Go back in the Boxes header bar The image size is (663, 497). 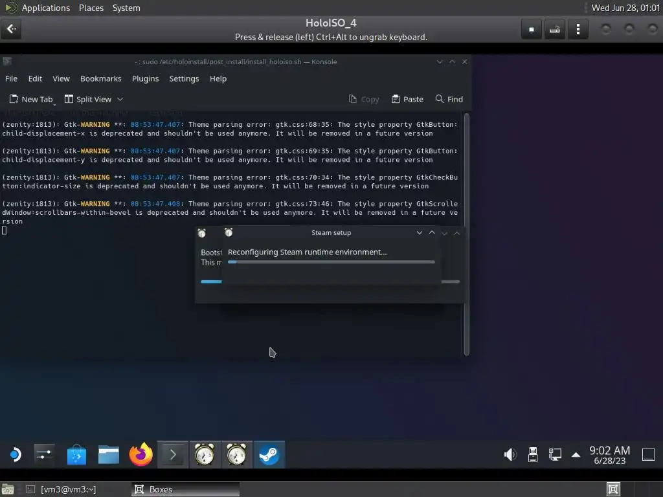click(12, 28)
